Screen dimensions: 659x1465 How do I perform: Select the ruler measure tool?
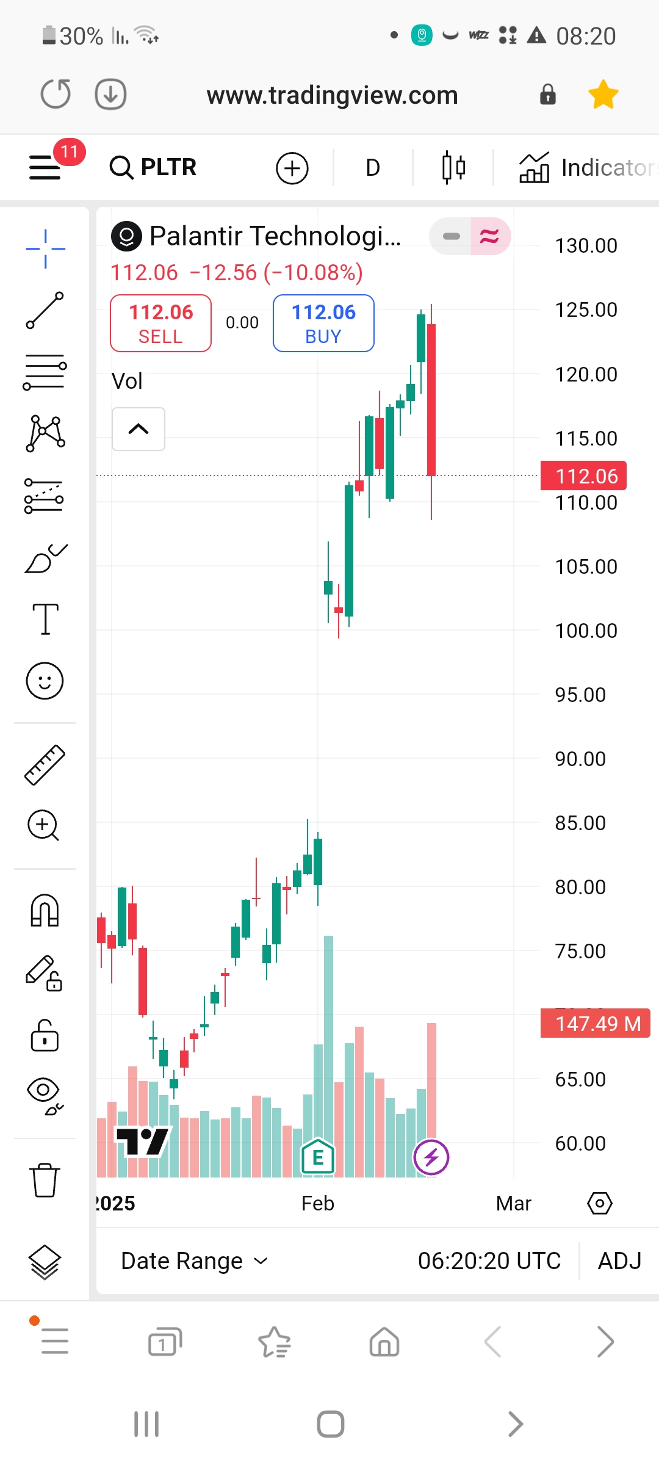[45, 764]
